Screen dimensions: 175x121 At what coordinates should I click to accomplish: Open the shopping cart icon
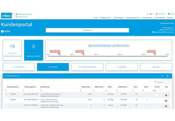tap(168, 14)
